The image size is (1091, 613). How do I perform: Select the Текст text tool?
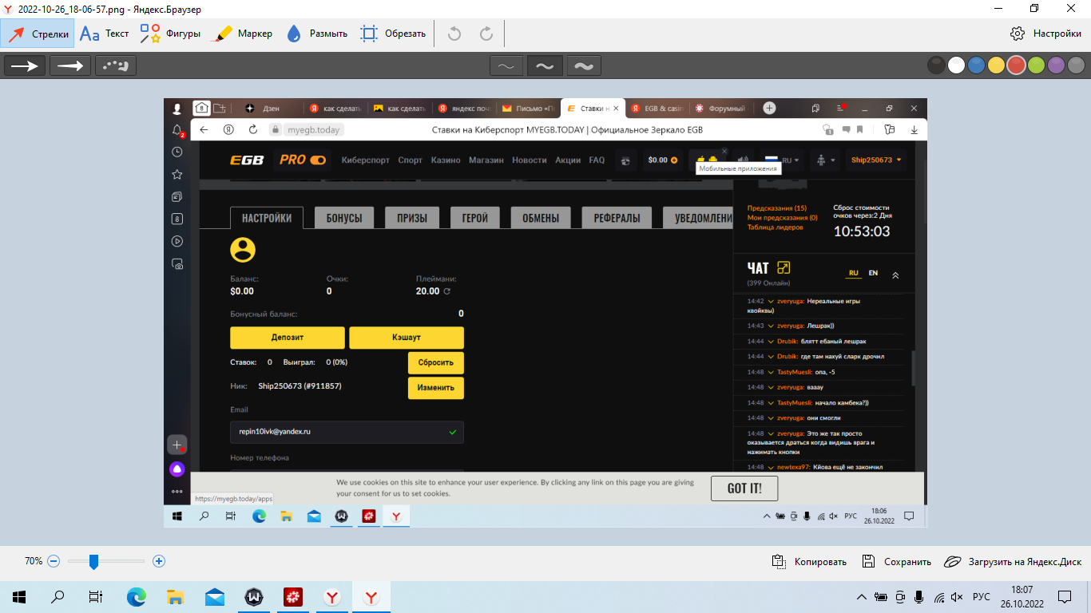coord(105,34)
